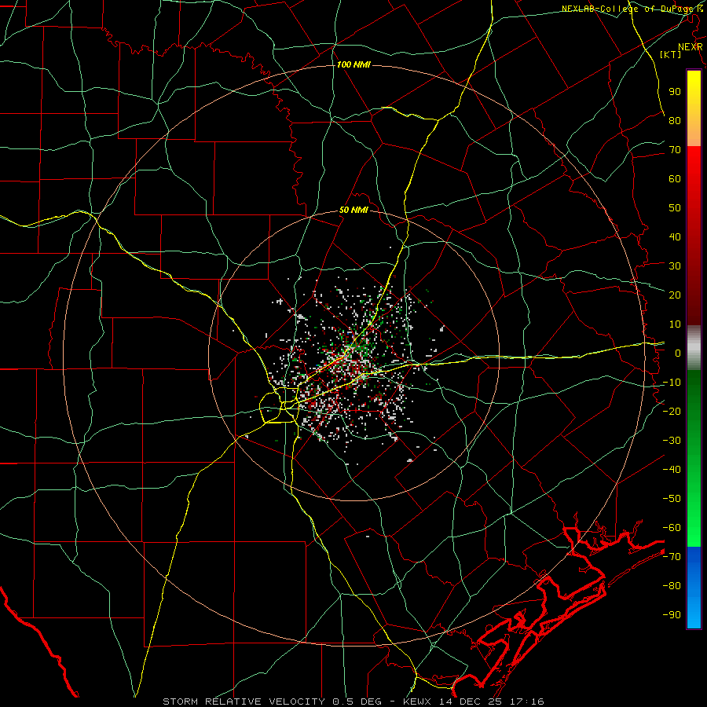
Task: Click the 30 value on the velocity scale
Action: [x=675, y=266]
